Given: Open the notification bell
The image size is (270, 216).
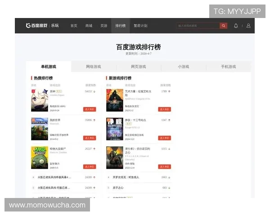Looking at the screenshot, I should click(236, 26).
